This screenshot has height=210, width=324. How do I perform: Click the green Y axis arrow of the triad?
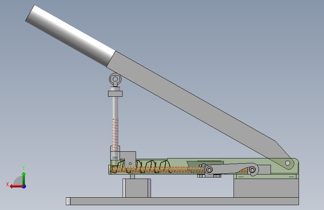[24, 178]
